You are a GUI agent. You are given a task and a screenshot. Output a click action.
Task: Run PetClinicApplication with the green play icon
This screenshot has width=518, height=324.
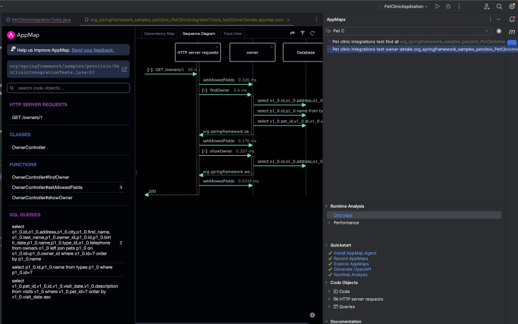coord(437,6)
